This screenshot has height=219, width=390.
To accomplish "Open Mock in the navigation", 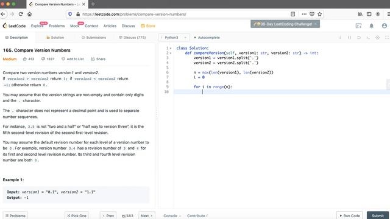I will [x=74, y=26].
